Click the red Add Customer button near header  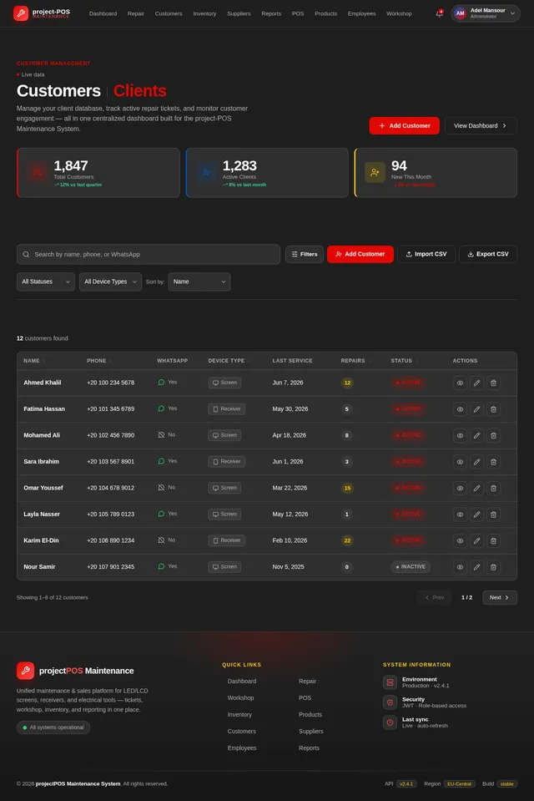tap(405, 125)
